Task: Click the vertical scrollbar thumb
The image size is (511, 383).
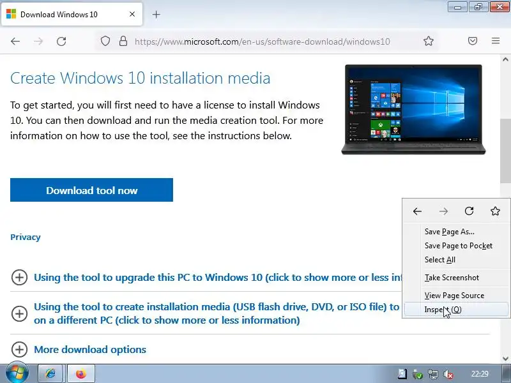Action: [505, 151]
